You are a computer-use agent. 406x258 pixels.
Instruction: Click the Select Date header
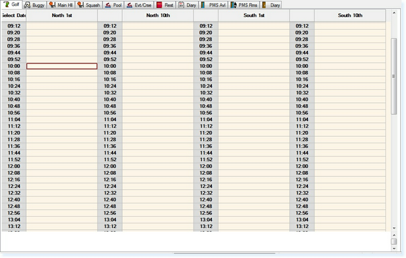coord(14,16)
